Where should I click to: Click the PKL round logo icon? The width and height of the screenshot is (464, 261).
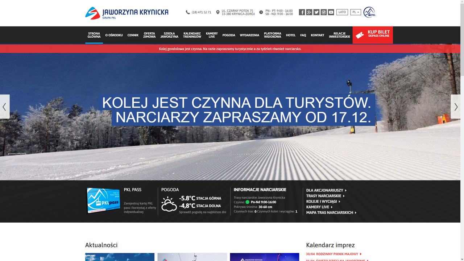point(369,12)
